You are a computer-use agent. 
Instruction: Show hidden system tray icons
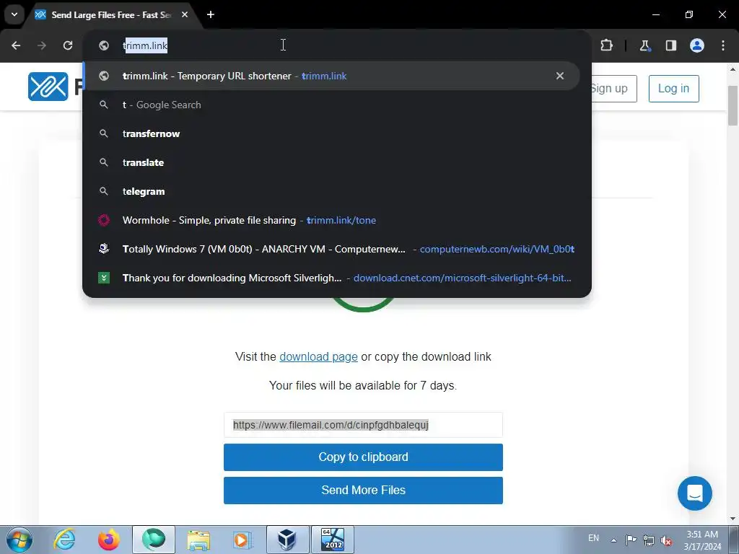click(613, 540)
